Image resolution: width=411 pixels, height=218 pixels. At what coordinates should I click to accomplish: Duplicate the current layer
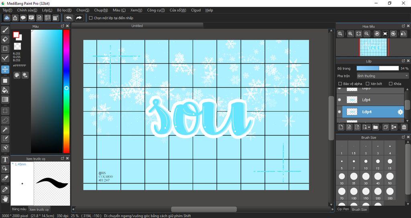point(386,127)
